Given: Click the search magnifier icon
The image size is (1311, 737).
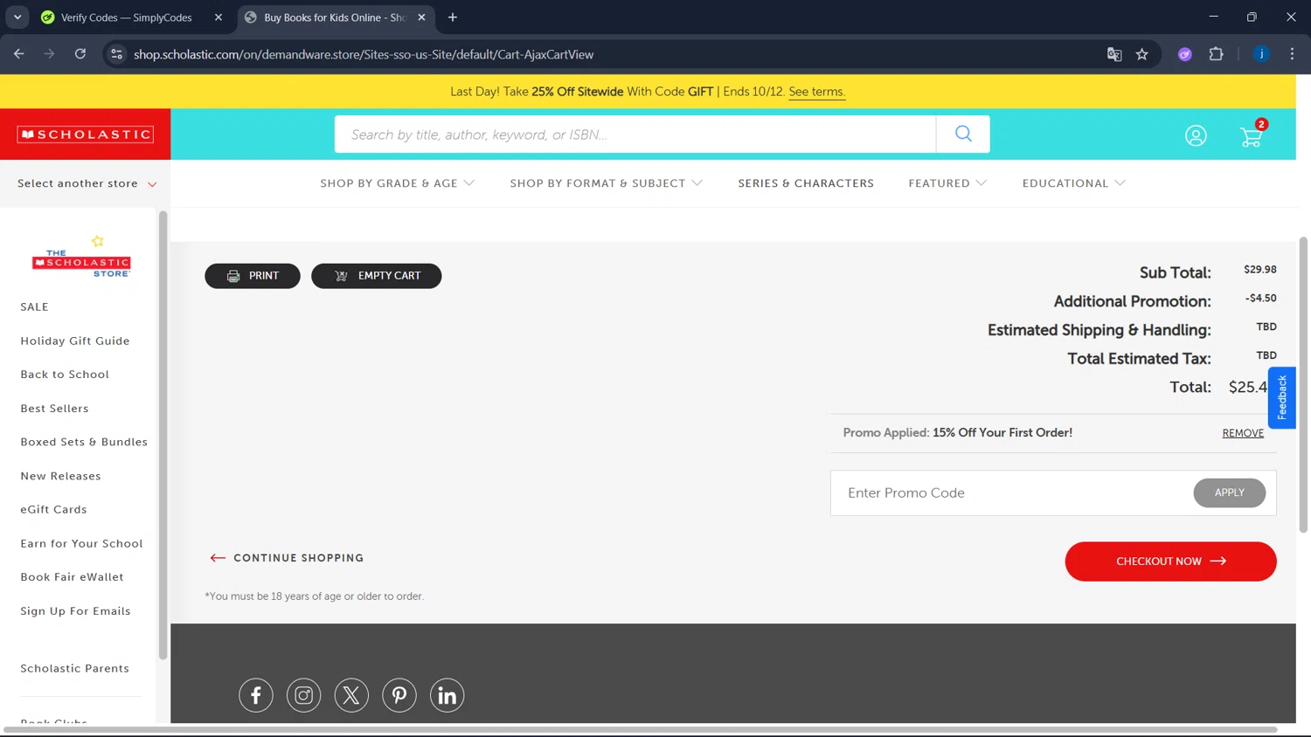Looking at the screenshot, I should (x=963, y=134).
